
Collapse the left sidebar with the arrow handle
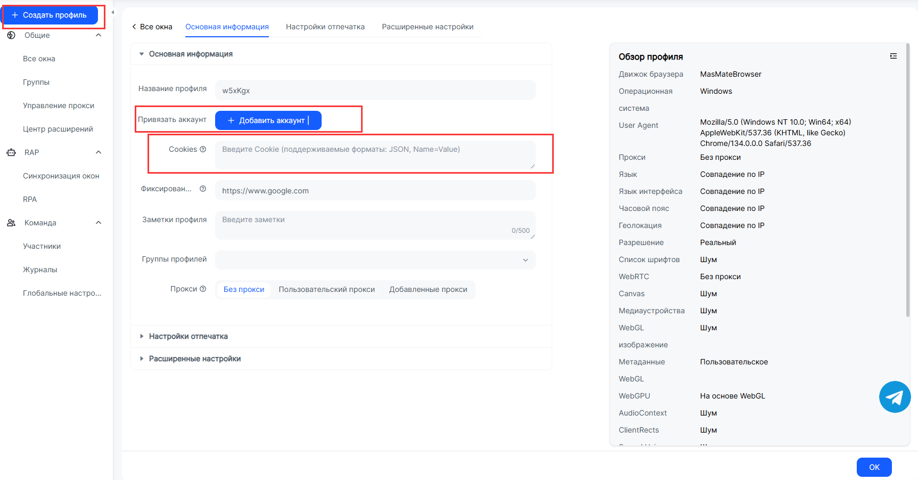coord(113,12)
